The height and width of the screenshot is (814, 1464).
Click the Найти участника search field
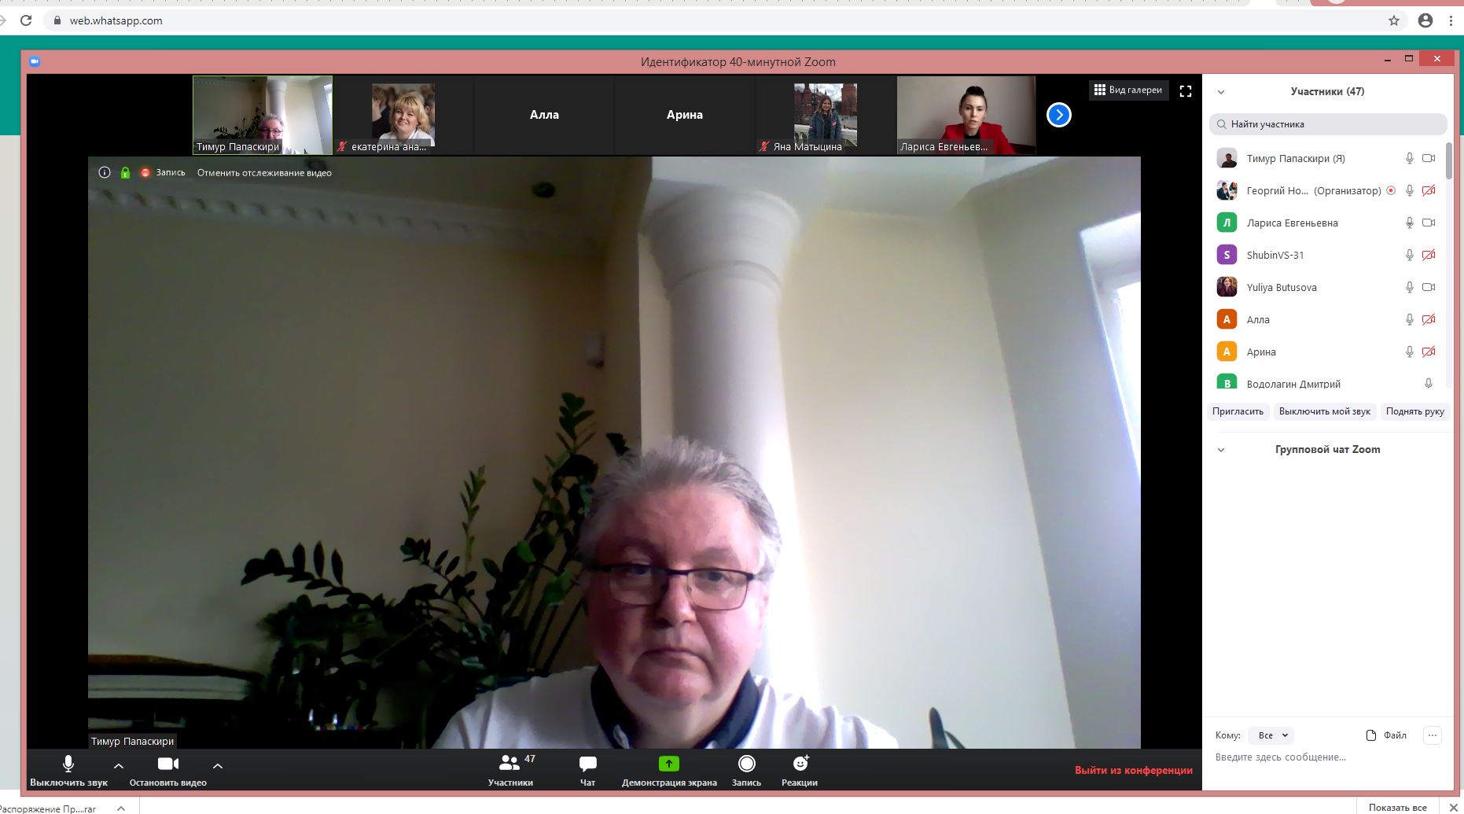coord(1328,124)
